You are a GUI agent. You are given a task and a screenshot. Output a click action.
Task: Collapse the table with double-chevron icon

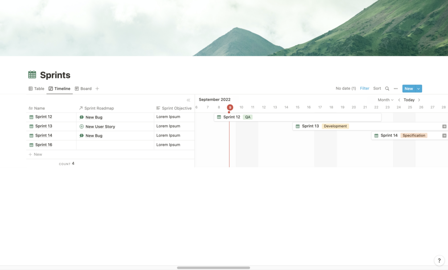188,100
